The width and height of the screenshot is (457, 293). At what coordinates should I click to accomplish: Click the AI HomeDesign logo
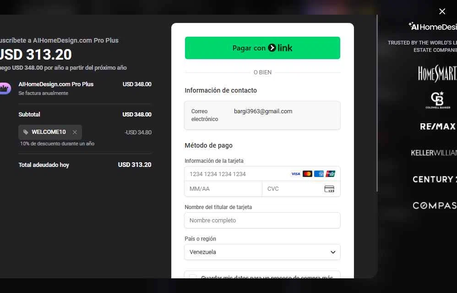pos(433,27)
